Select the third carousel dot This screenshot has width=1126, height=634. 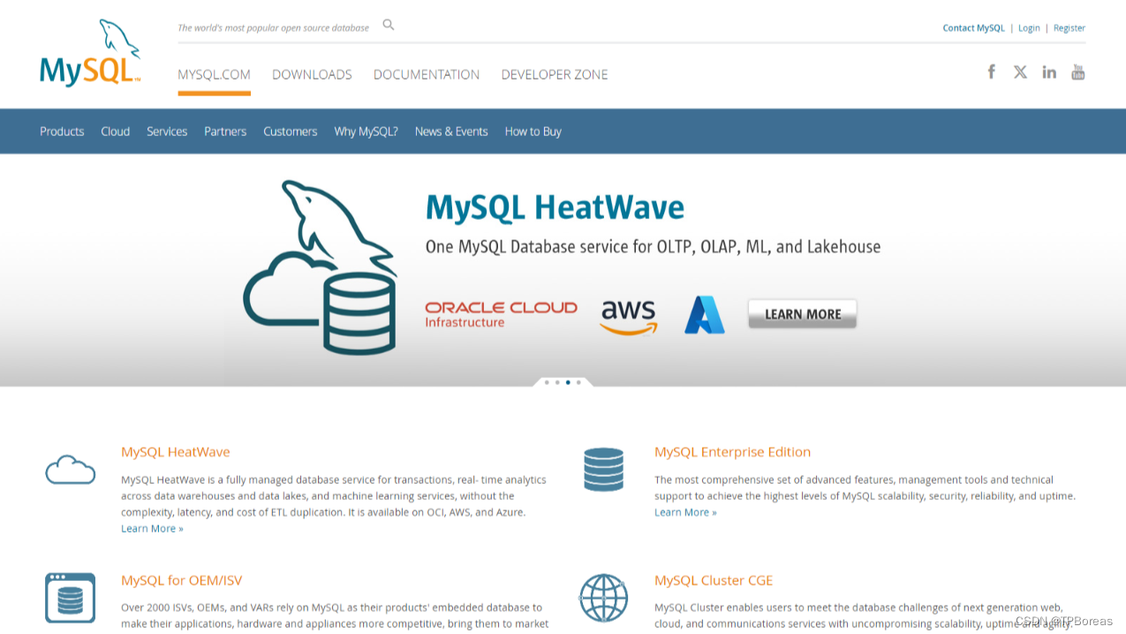568,382
